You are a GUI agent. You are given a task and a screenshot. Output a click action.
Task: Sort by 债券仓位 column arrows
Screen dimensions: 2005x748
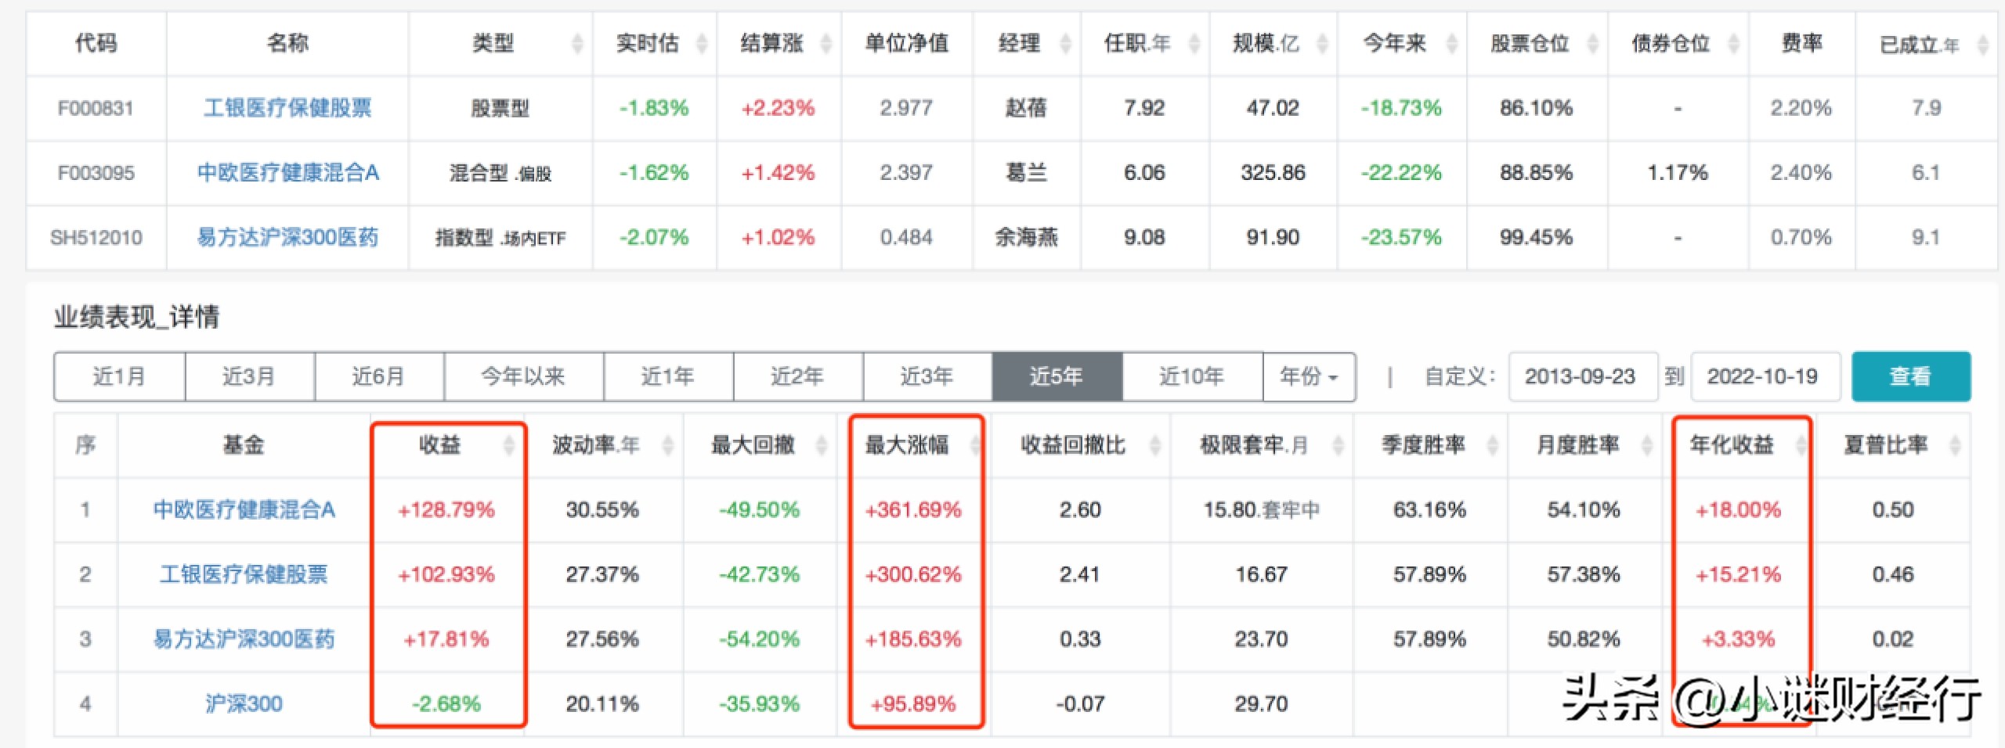point(1733,43)
